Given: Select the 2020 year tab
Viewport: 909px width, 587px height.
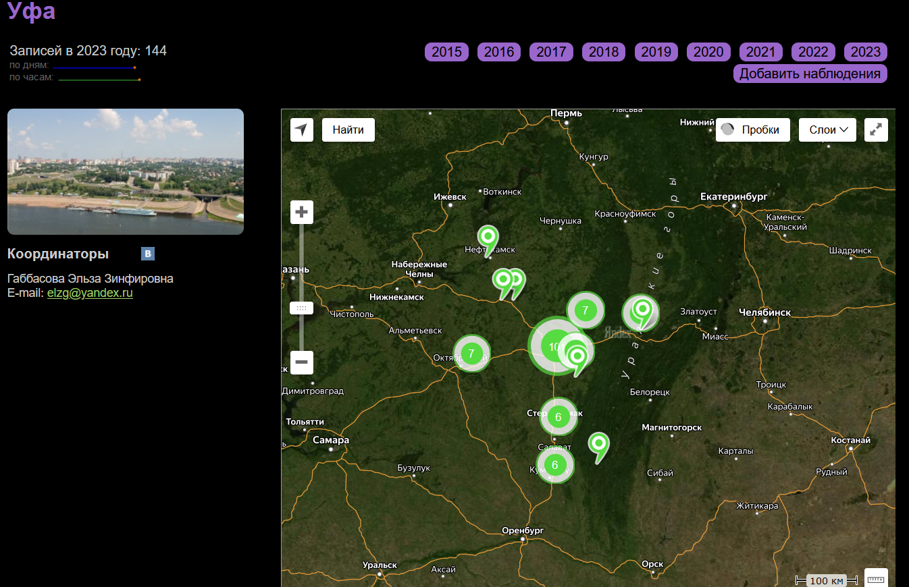Looking at the screenshot, I should click(x=708, y=52).
